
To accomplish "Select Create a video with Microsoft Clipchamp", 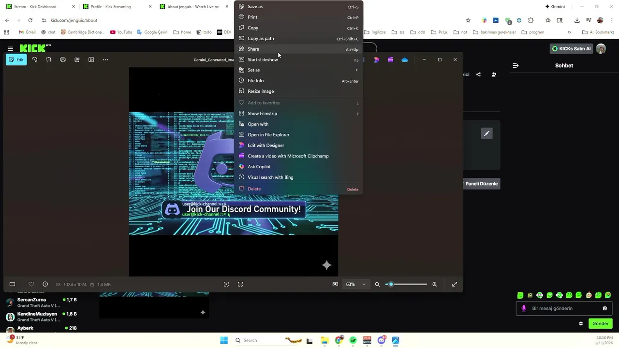I will point(298,156).
